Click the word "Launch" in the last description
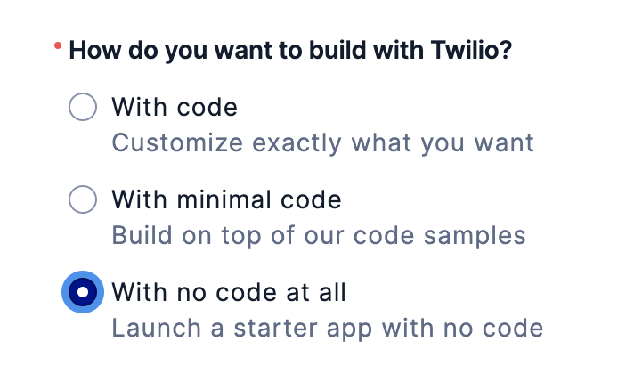 (156, 328)
